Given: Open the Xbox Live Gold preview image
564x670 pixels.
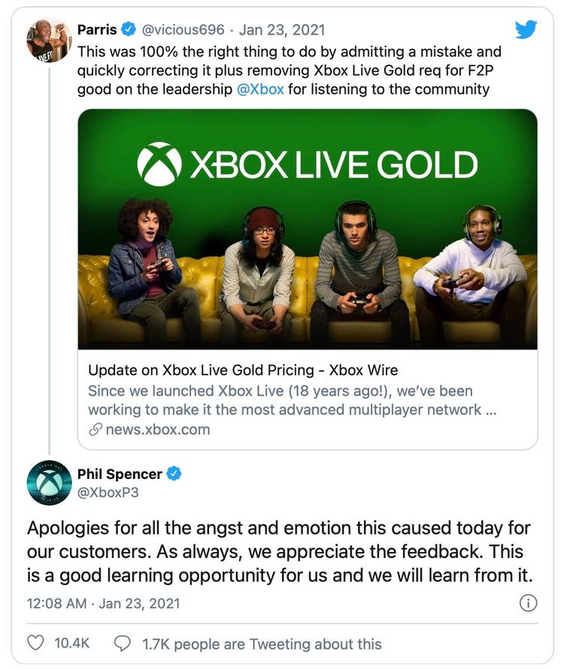Looking at the screenshot, I should 308,229.
